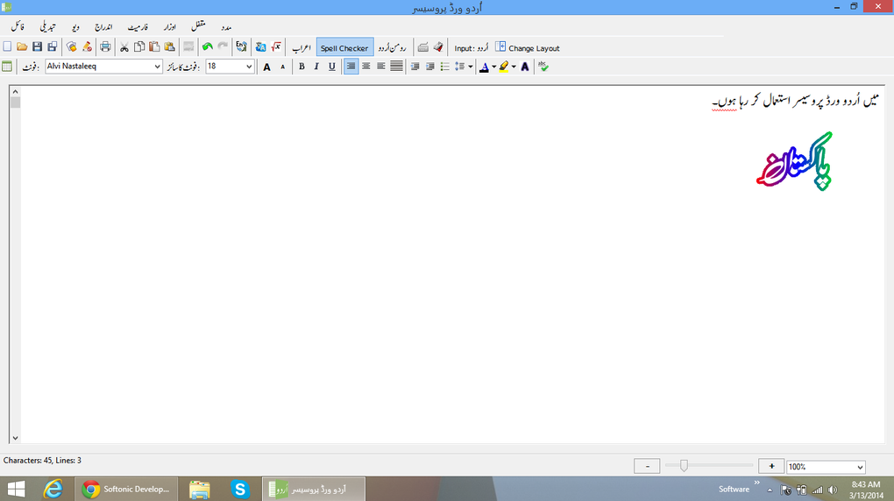
Task: Click the decrease indent icon
Action: [x=415, y=67]
